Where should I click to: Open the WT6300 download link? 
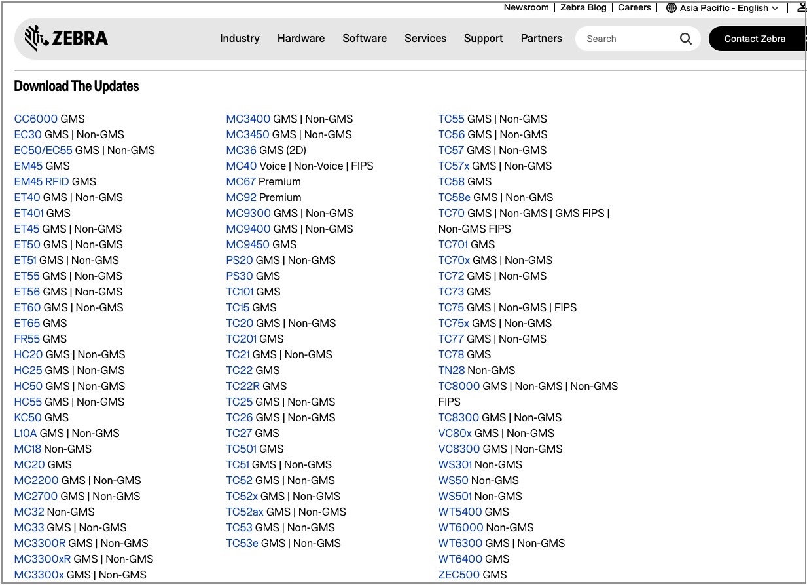pyautogui.click(x=461, y=543)
